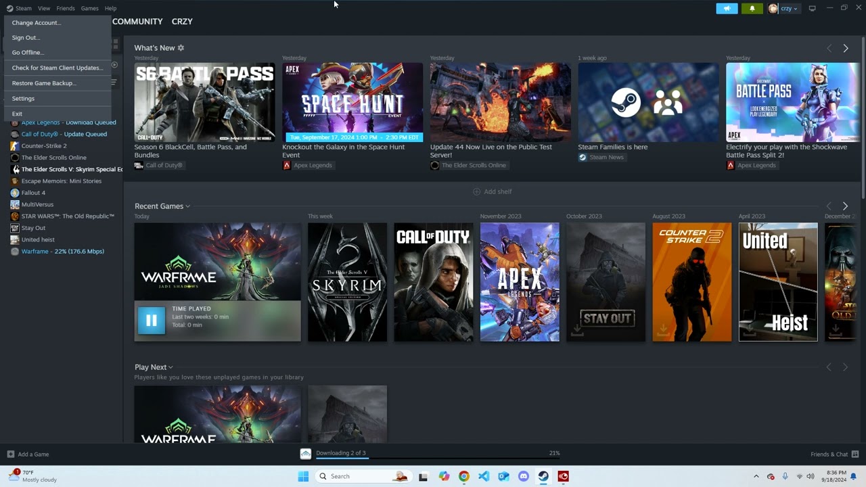Click the Add shelf button

pos(492,191)
